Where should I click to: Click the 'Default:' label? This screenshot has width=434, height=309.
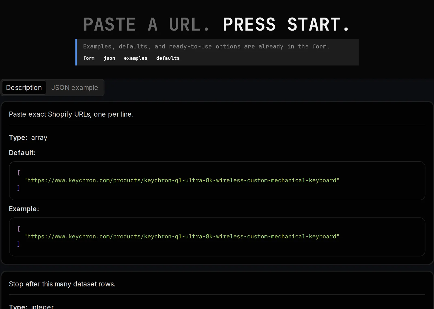click(x=22, y=153)
